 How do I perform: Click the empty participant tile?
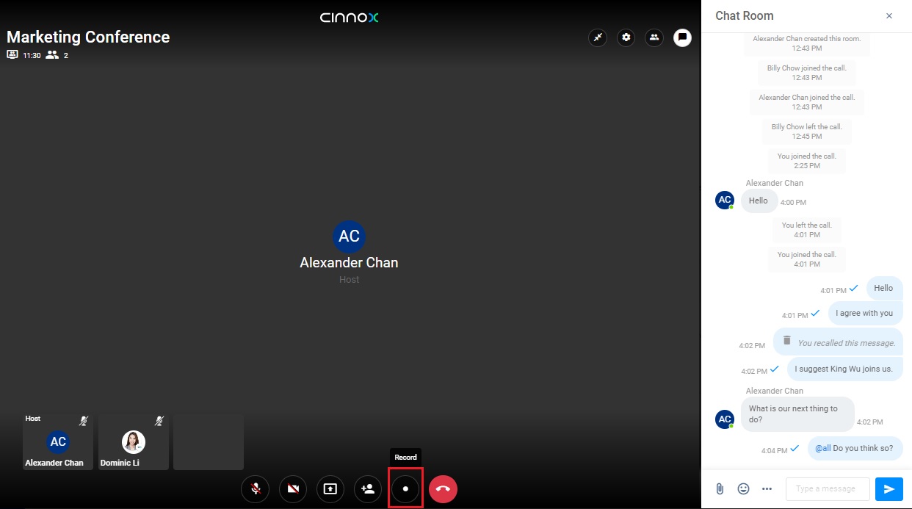[x=209, y=441]
